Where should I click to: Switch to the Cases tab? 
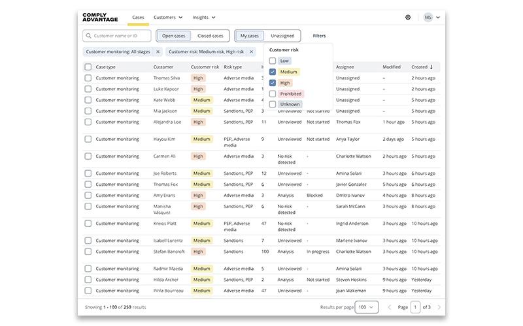pyautogui.click(x=138, y=18)
